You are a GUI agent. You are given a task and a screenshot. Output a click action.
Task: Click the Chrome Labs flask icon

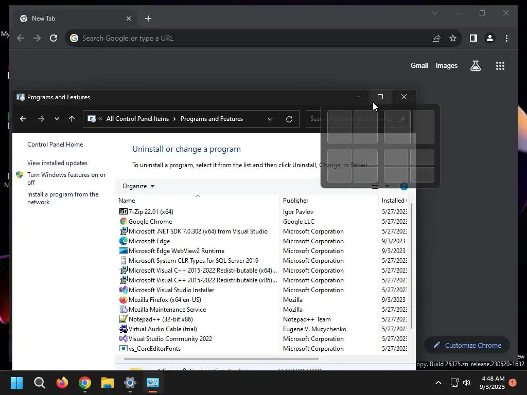(475, 66)
